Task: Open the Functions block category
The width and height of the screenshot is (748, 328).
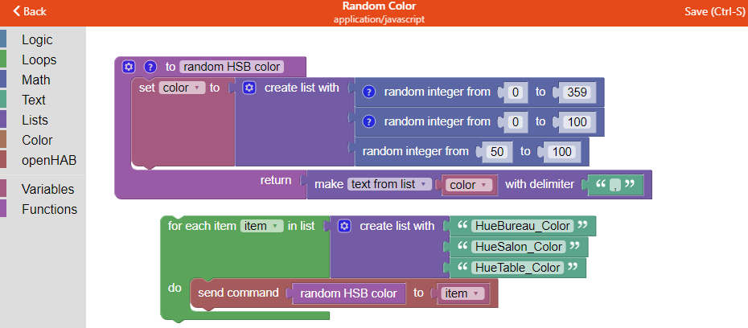Action: click(x=49, y=209)
